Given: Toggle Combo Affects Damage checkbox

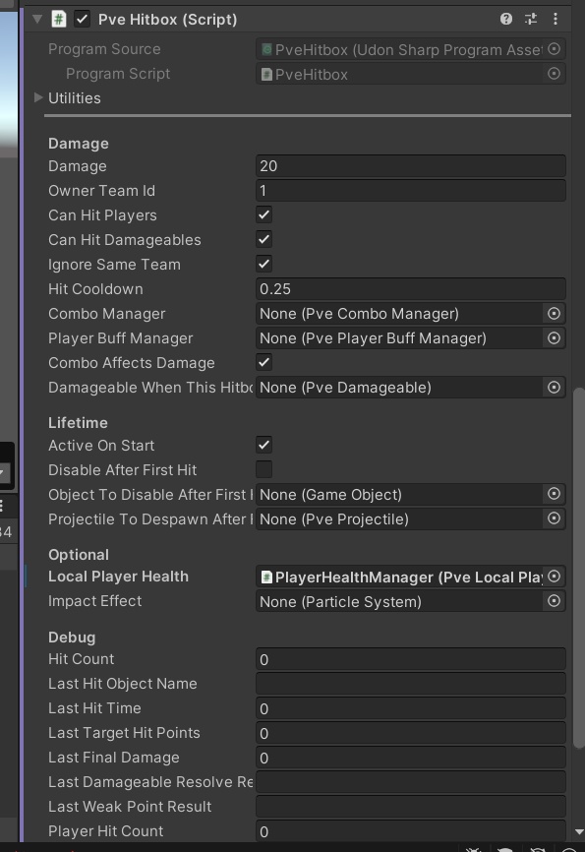Looking at the screenshot, I should click(x=263, y=362).
